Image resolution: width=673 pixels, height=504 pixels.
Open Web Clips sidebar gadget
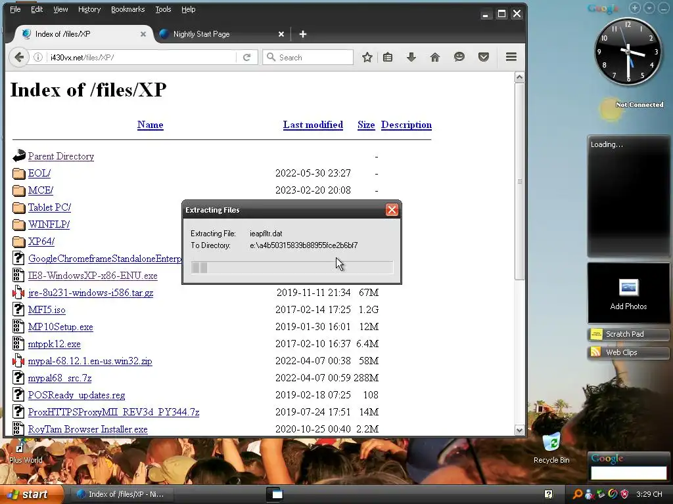[x=628, y=352]
